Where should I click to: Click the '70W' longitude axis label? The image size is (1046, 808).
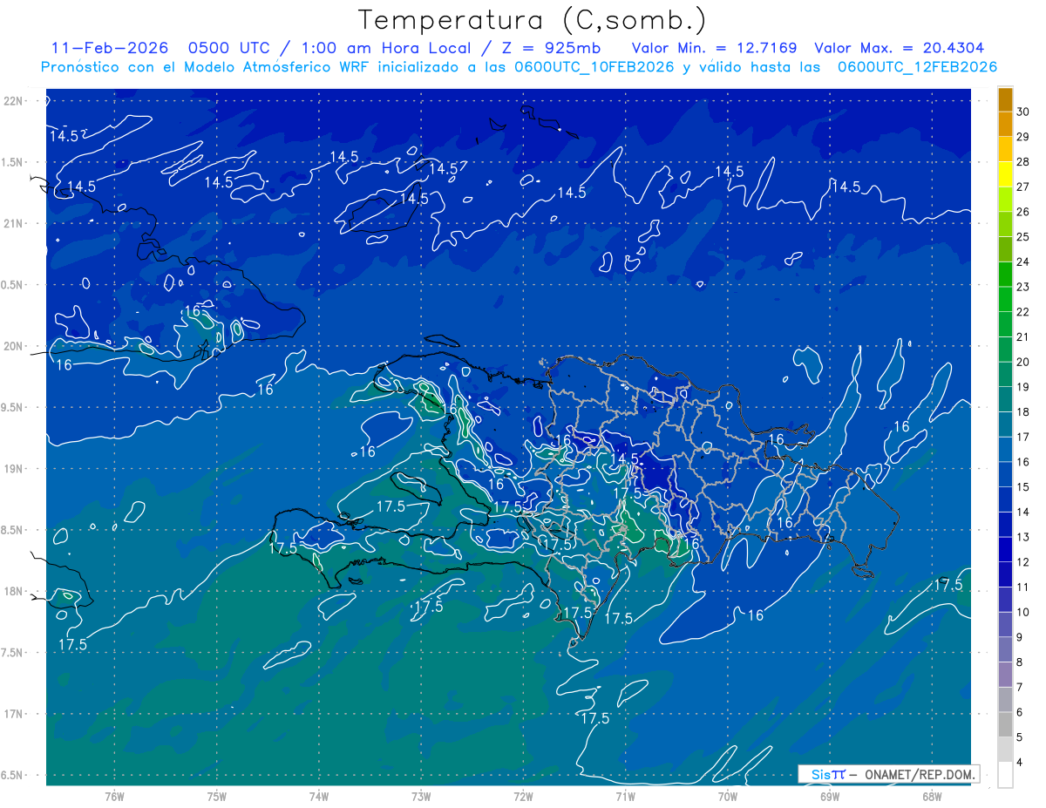tap(728, 796)
